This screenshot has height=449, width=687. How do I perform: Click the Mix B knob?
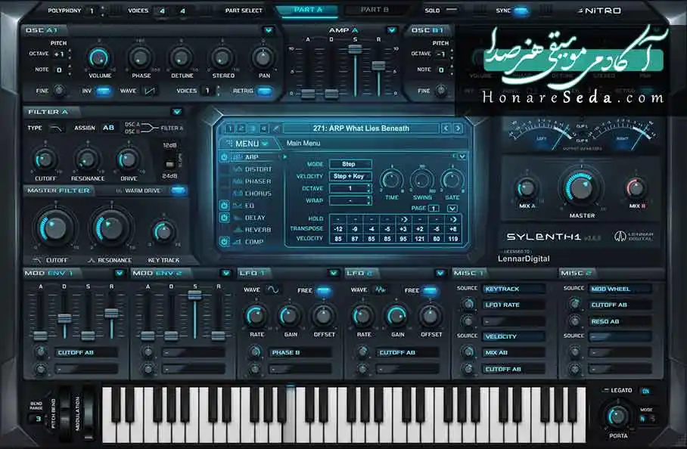[636, 188]
